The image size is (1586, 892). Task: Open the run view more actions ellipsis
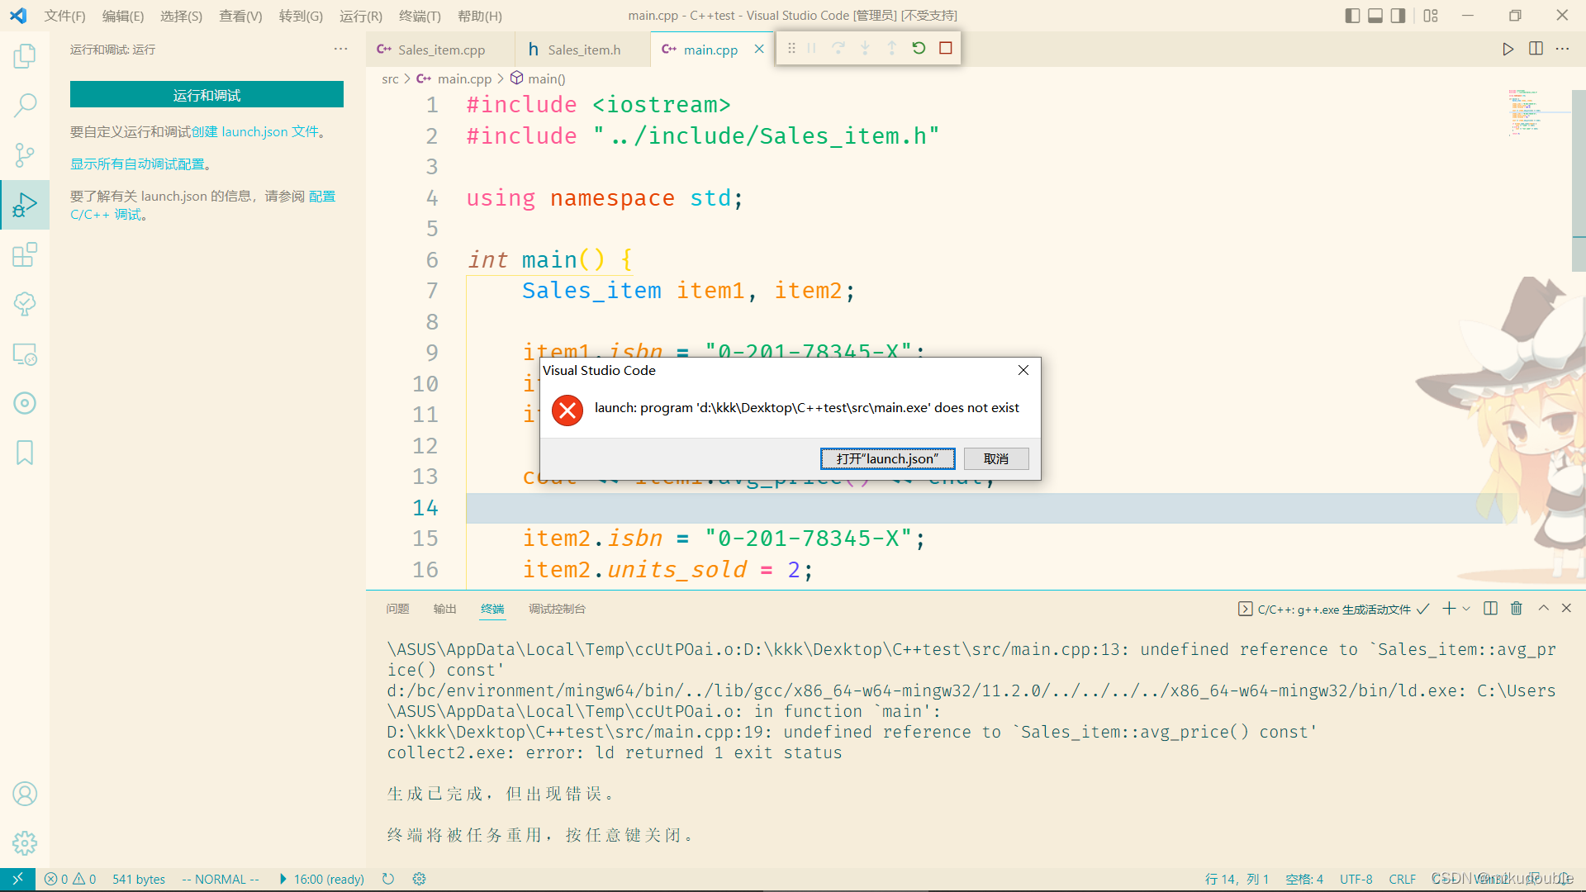(340, 50)
